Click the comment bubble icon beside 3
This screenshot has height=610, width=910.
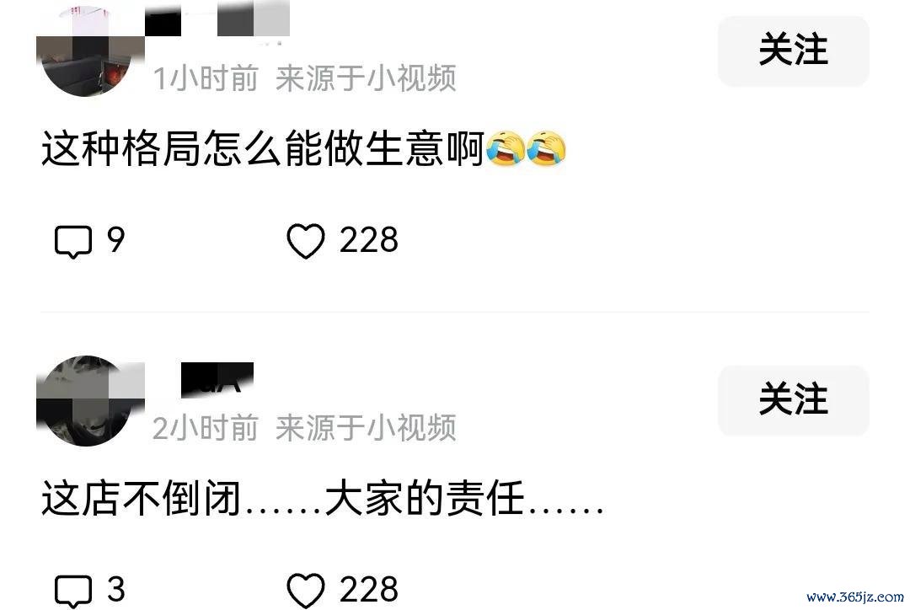73,591
